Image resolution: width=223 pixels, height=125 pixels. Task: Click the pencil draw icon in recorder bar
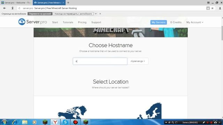tap(204, 123)
